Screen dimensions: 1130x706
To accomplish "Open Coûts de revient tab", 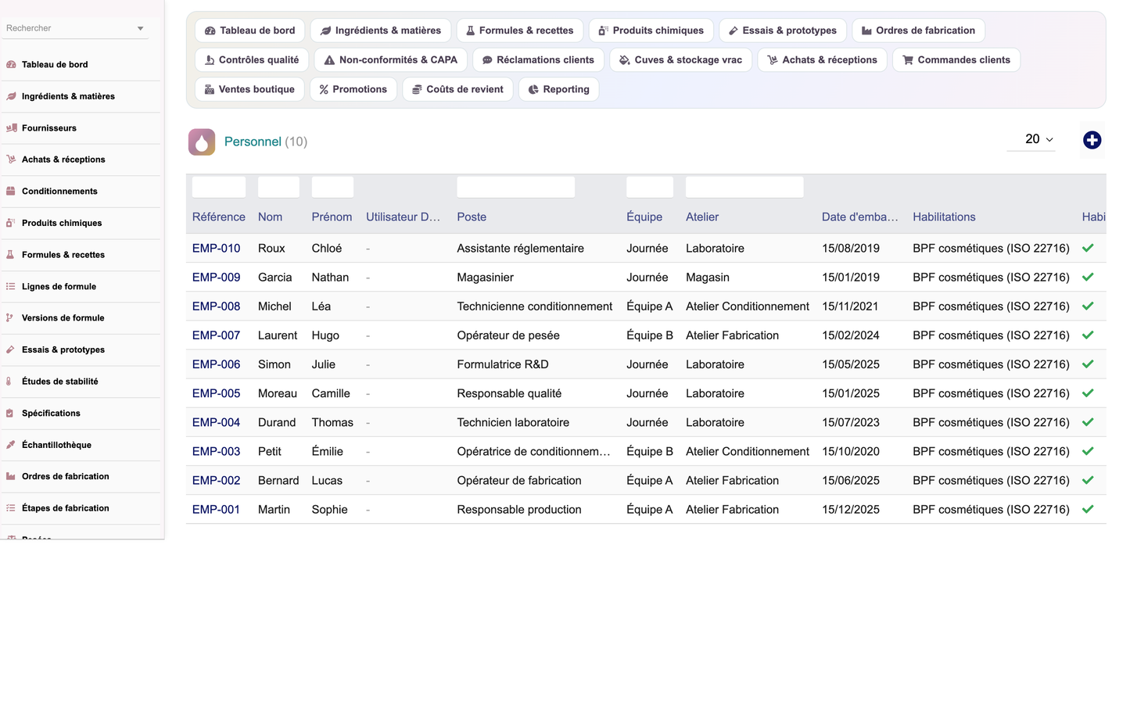I will [x=458, y=89].
